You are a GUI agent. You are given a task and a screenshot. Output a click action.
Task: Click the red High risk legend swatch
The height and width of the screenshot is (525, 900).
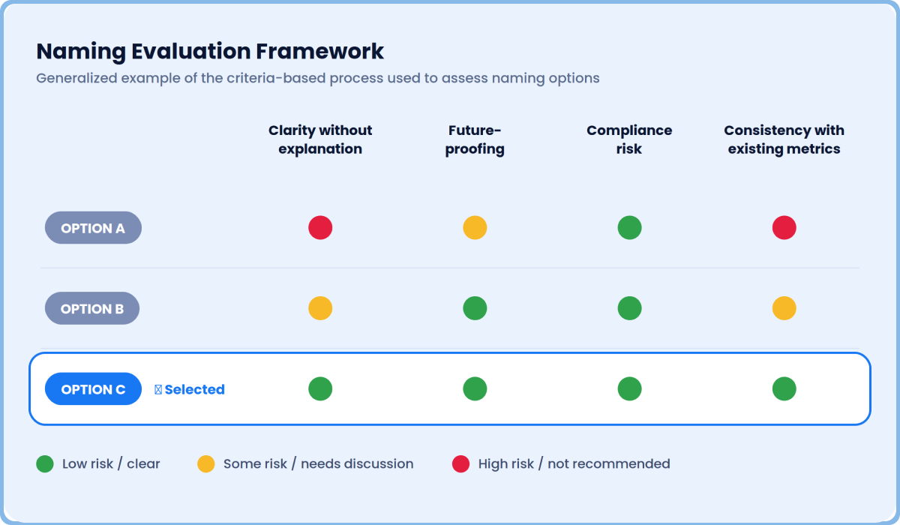tap(460, 463)
